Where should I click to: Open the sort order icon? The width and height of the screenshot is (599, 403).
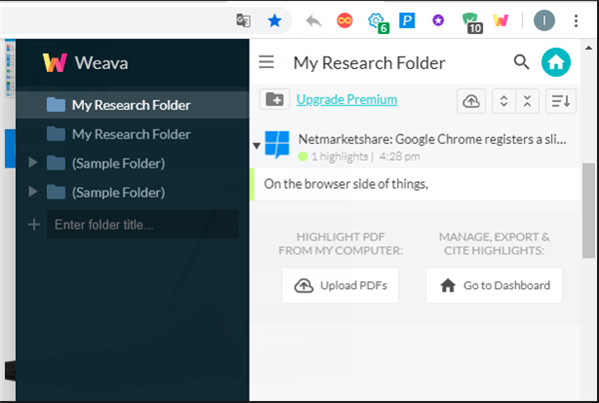pos(561,100)
